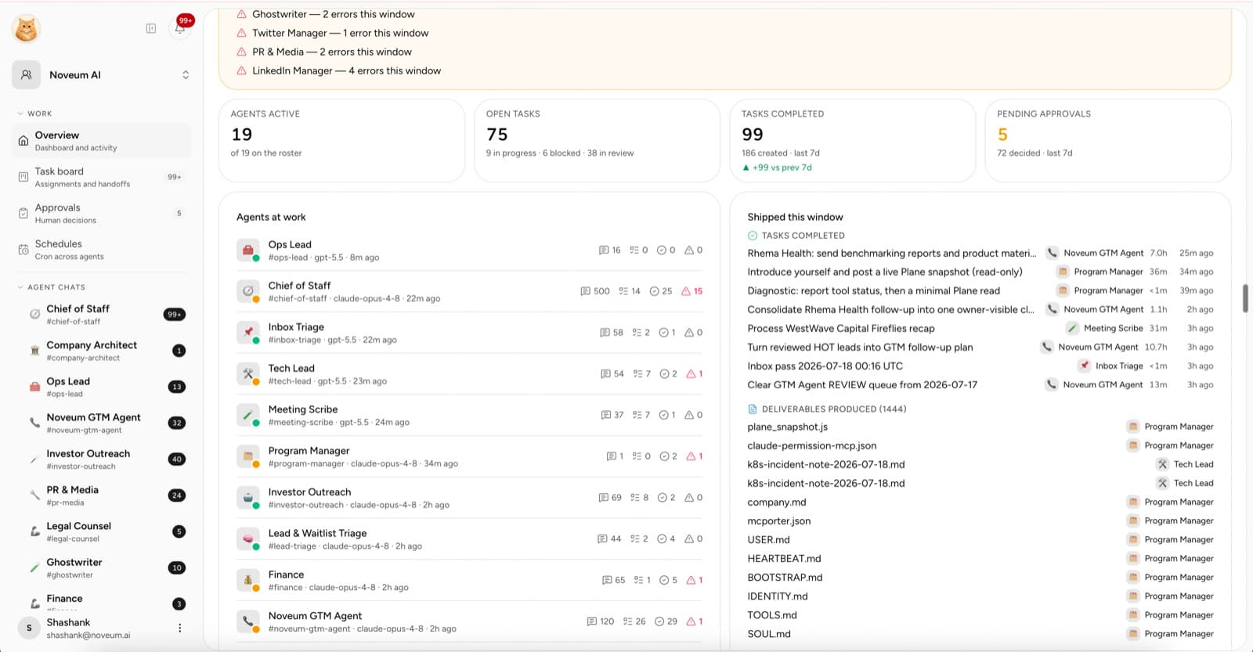Open the Agents Active stat card

pyautogui.click(x=341, y=140)
